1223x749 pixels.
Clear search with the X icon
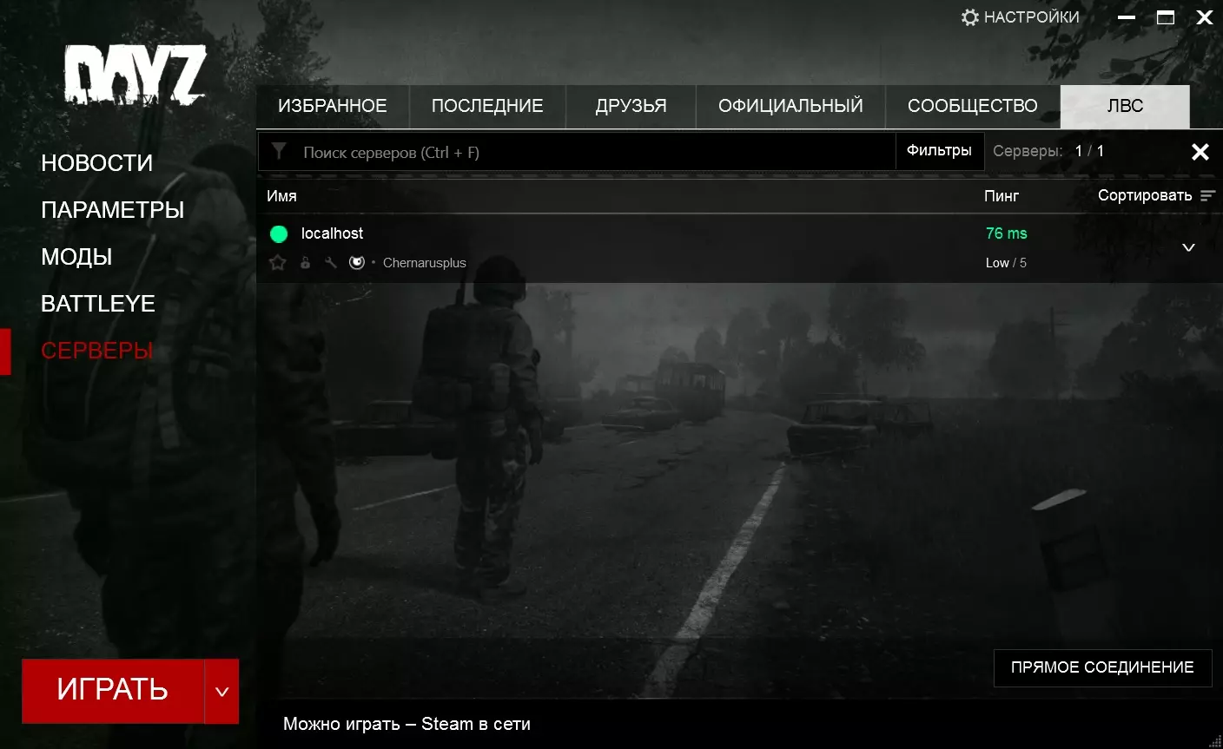(1200, 152)
